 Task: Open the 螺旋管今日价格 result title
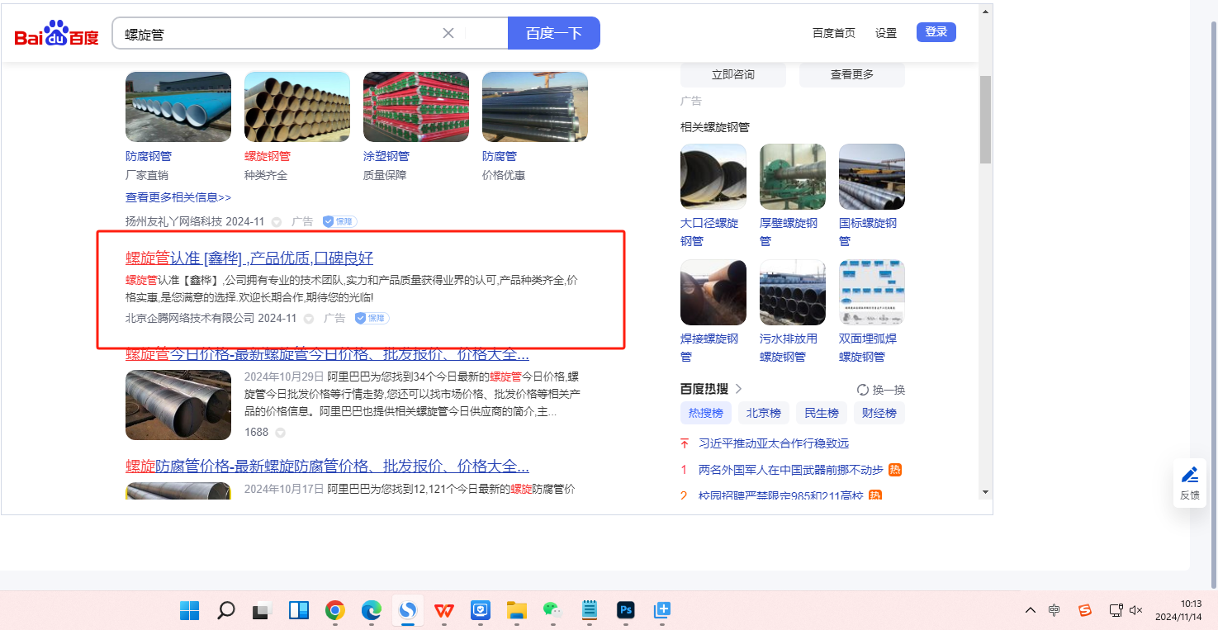point(327,355)
